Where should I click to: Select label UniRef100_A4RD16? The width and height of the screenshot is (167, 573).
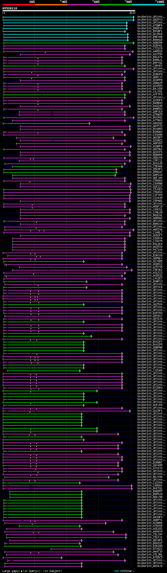click(x=150, y=51)
